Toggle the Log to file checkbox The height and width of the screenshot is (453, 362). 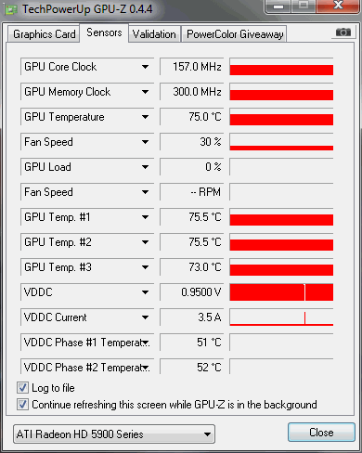(22, 387)
